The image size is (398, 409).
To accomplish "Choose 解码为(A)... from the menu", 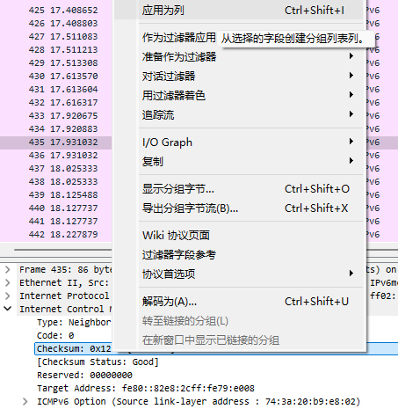I will [x=238, y=302].
